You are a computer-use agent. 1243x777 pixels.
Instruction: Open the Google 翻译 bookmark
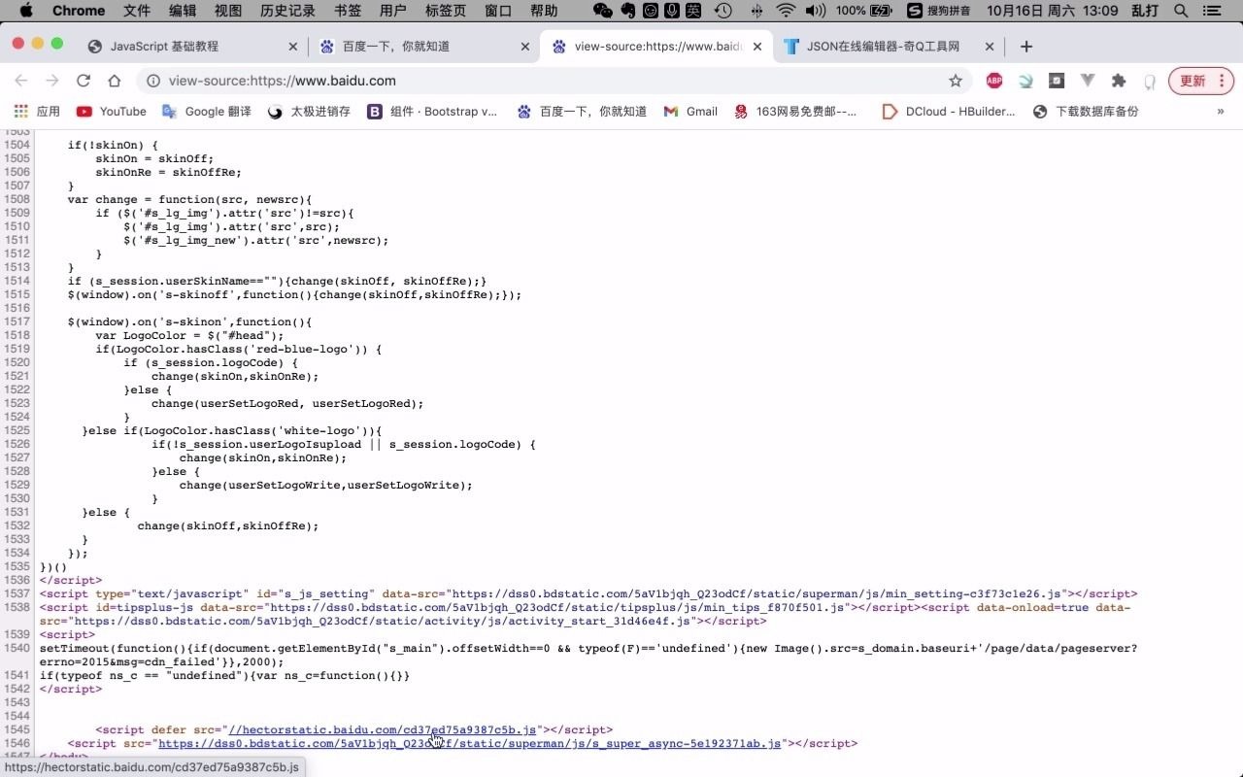click(x=206, y=112)
